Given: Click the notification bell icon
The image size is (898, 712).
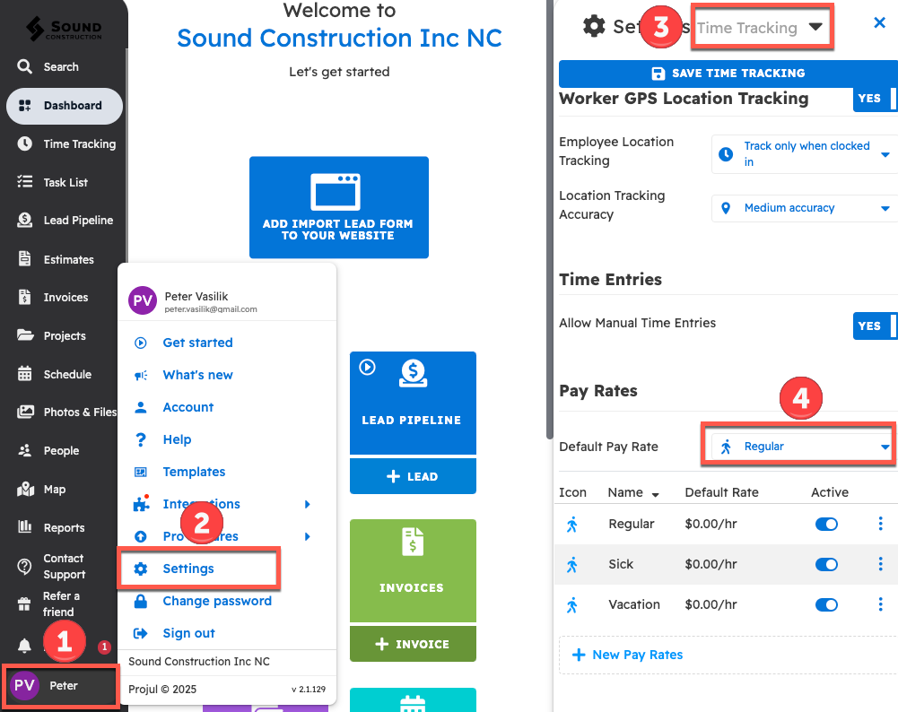Looking at the screenshot, I should [x=25, y=646].
